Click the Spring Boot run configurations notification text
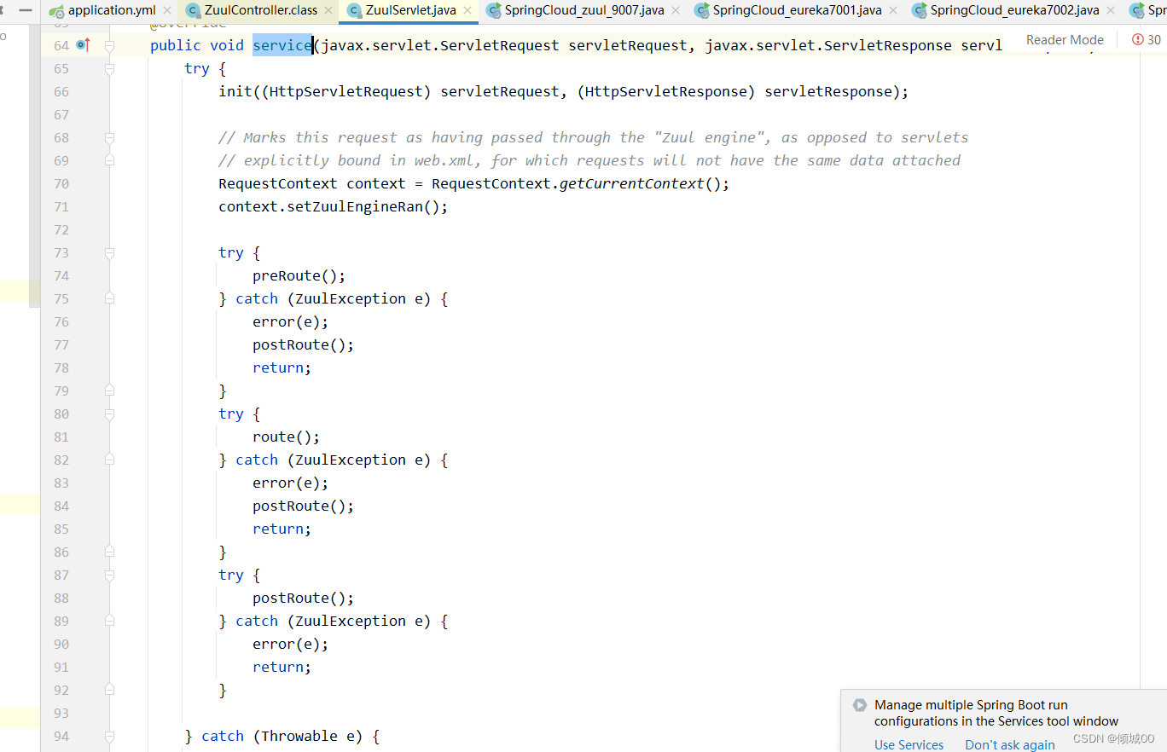This screenshot has width=1167, height=752. click(x=996, y=713)
